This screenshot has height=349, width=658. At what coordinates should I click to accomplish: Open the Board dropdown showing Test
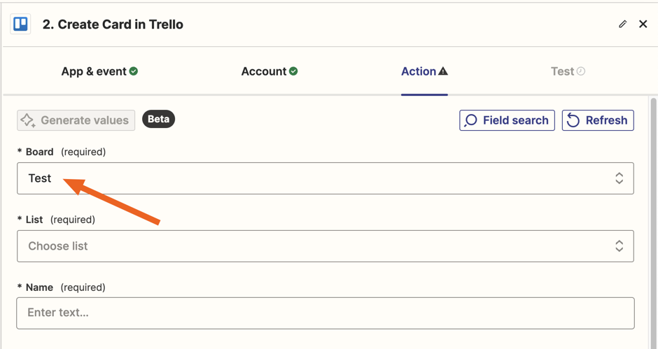(x=325, y=178)
